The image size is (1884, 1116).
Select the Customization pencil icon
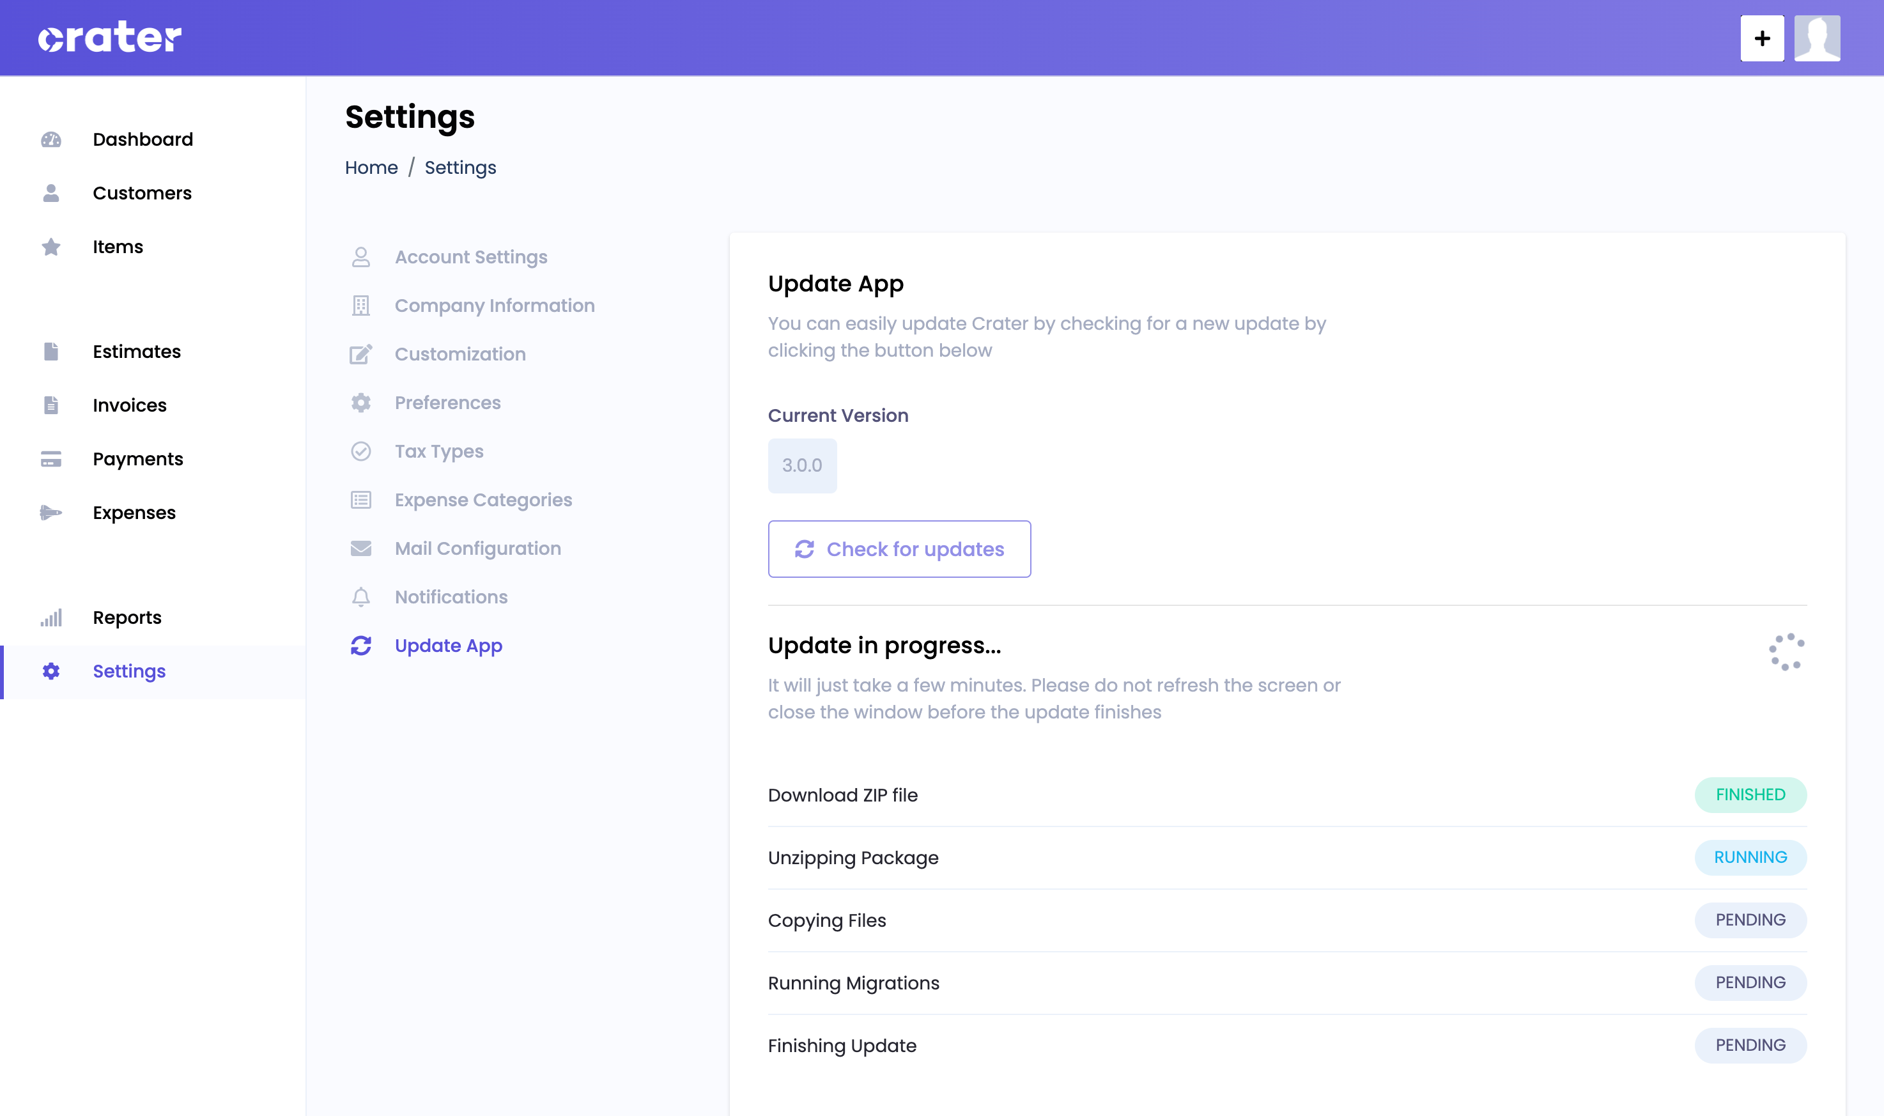tap(361, 353)
